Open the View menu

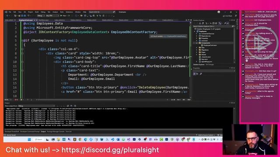click(20, 12)
